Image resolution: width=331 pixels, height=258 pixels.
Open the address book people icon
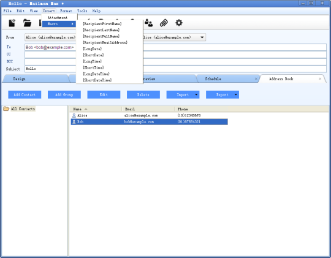pos(149,23)
